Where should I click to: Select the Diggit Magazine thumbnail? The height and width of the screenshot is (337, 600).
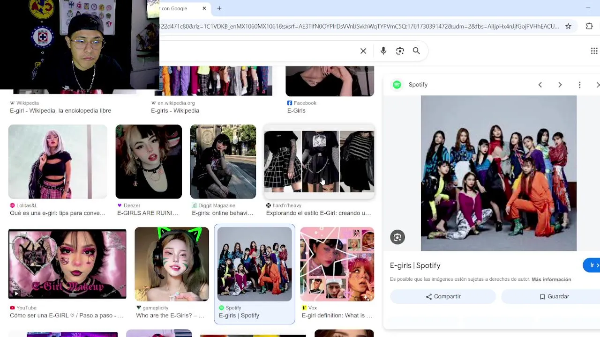point(223,161)
